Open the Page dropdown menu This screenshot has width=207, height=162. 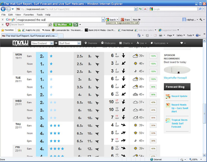(x=170, y=35)
